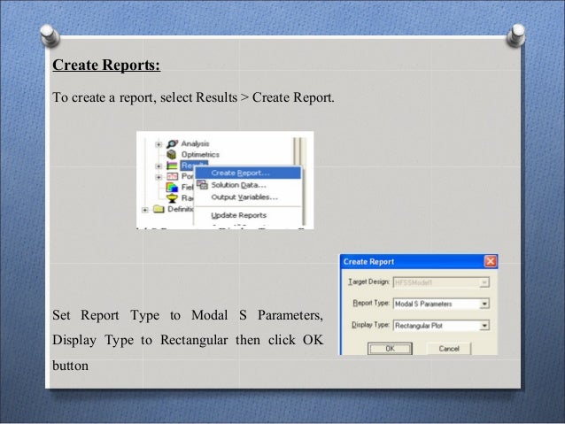
Task: Expand the Port Field Display node
Action: 159,177
